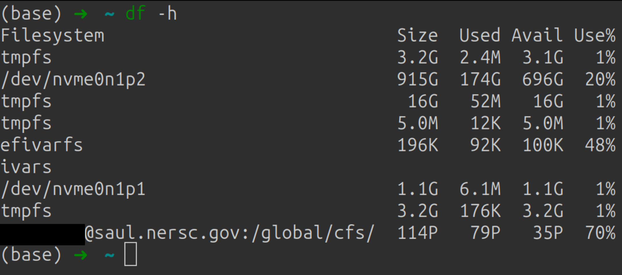Click the terminal cursor block
The width and height of the screenshot is (622, 275).
click(130, 254)
